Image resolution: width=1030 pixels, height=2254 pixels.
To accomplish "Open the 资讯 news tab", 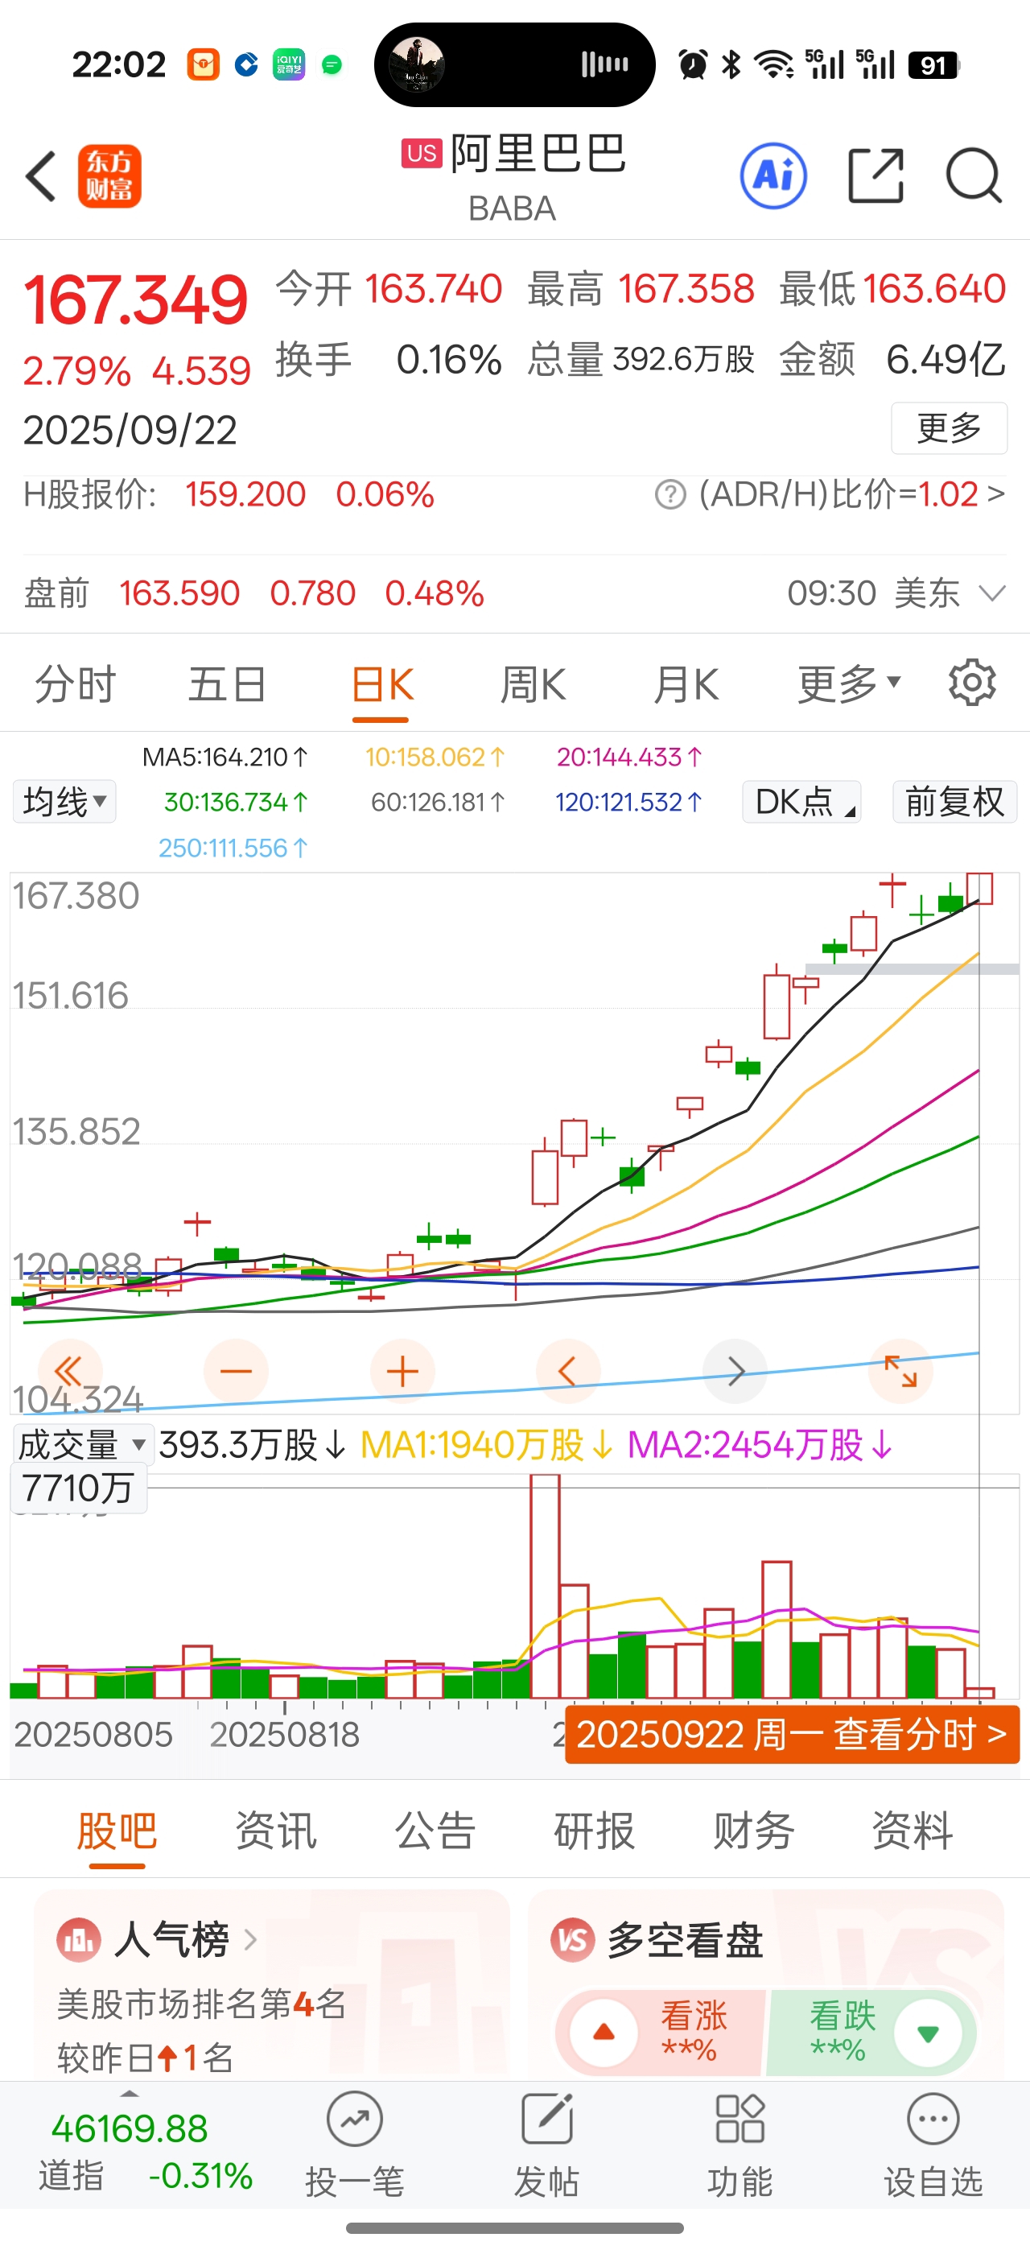I will [276, 1830].
